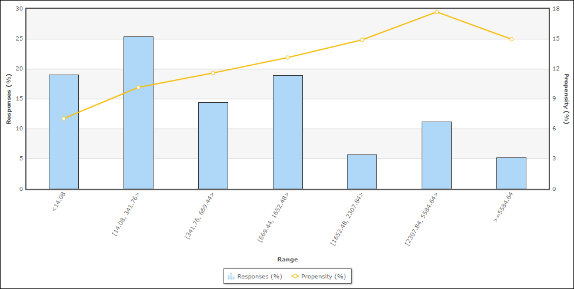Click the Responses (%) legend bar icon
574x289 pixels.
point(231,276)
